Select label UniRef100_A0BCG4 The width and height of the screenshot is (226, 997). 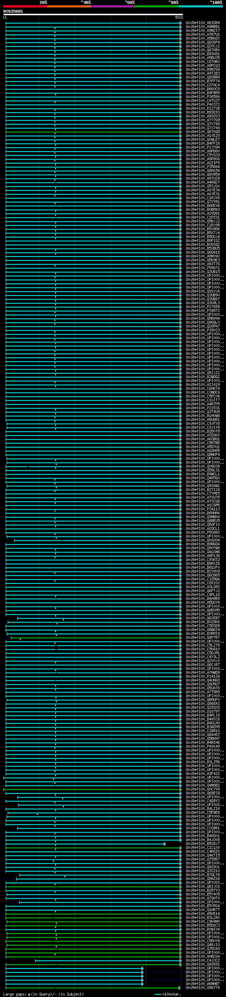[203, 956]
